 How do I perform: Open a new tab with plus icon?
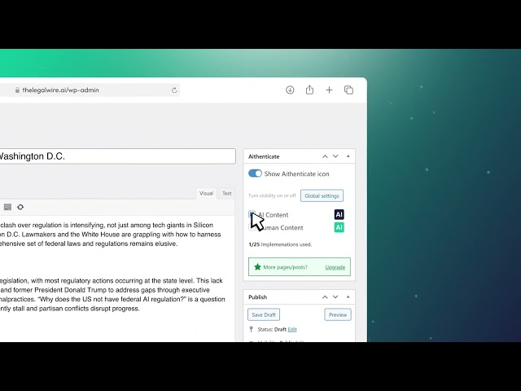(x=329, y=90)
